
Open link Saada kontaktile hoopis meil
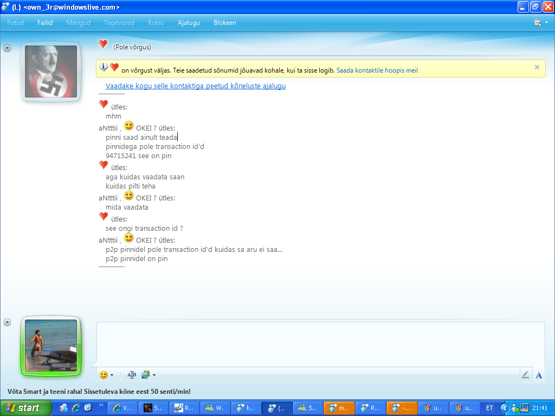[x=377, y=70]
